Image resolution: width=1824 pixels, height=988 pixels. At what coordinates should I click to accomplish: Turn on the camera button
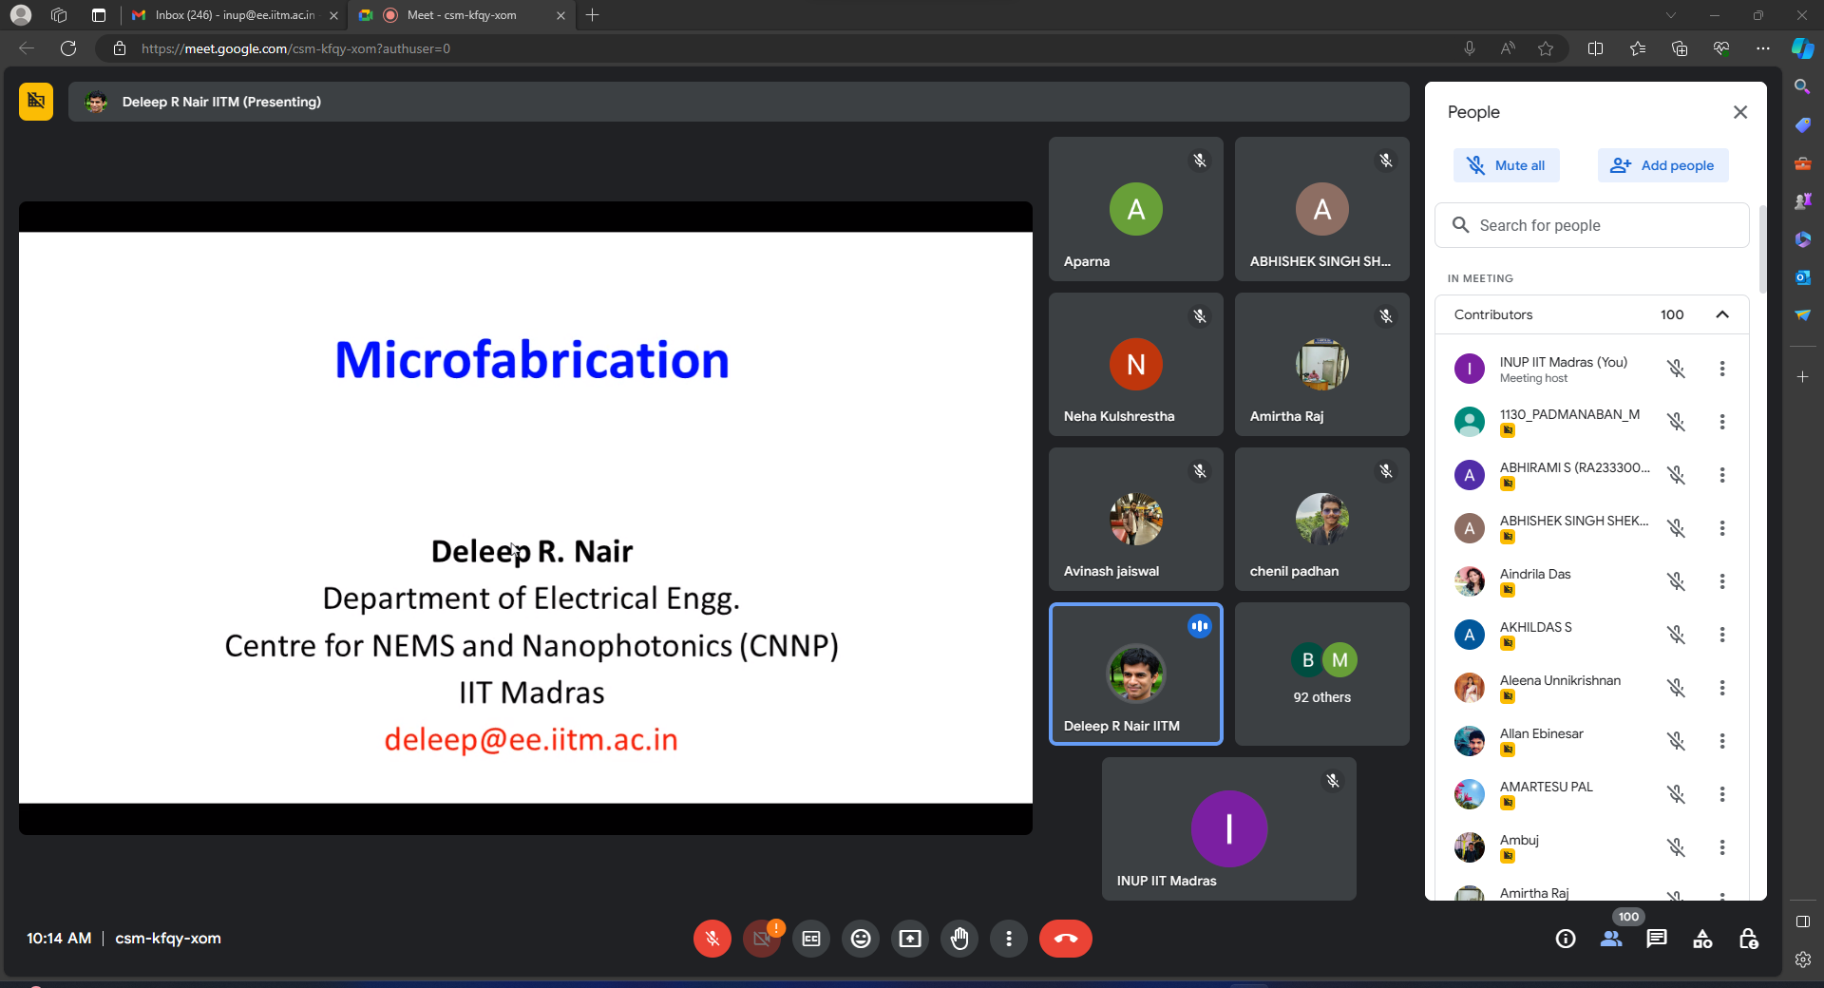click(762, 939)
